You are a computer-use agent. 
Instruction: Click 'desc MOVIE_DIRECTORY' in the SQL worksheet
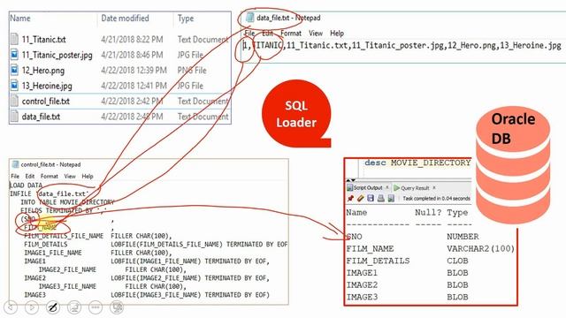tap(417, 163)
